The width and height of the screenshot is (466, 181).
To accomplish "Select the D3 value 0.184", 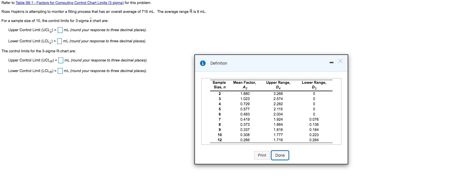I will [x=314, y=130].
